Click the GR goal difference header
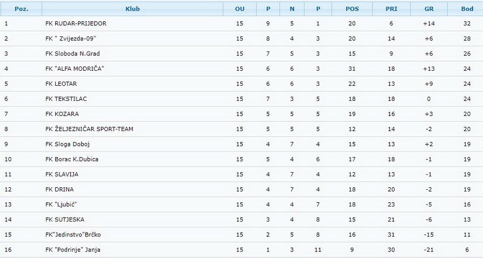Image resolution: width=483 pixels, height=258 pixels. point(429,9)
